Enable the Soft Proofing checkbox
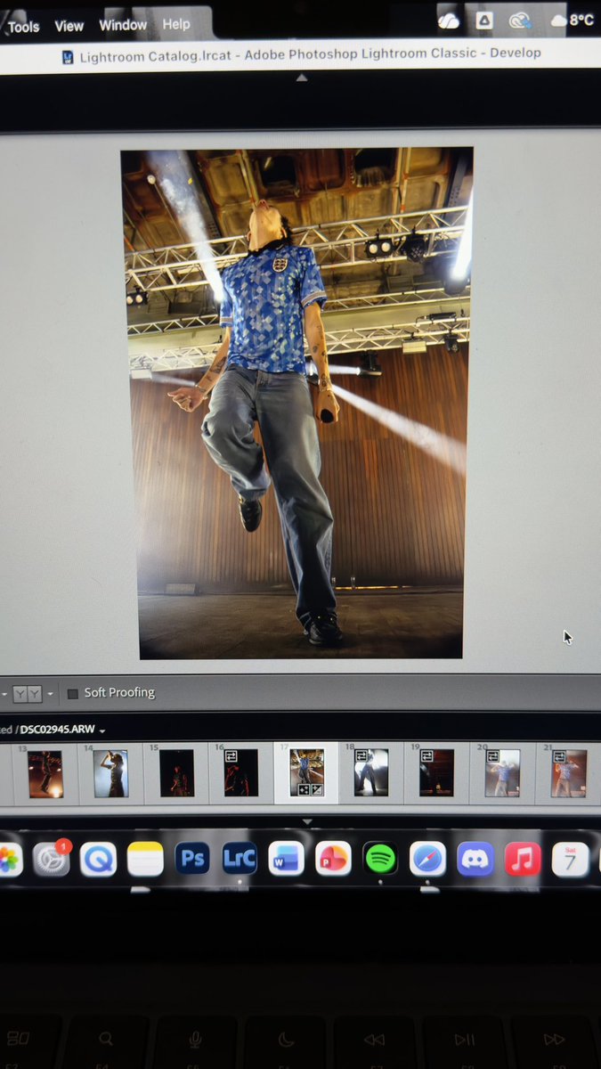Image resolution: width=601 pixels, height=1069 pixels. click(73, 693)
